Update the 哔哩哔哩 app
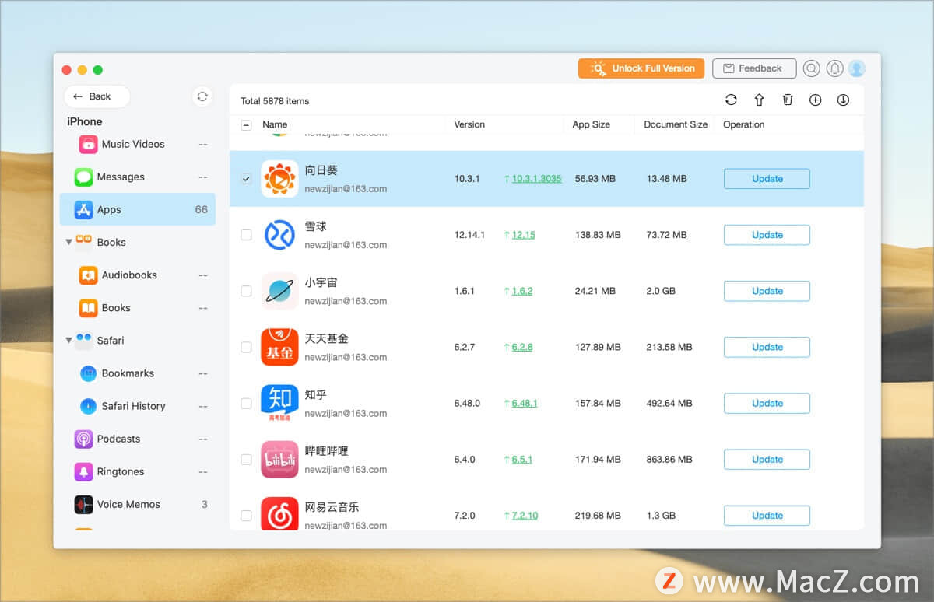 point(767,459)
